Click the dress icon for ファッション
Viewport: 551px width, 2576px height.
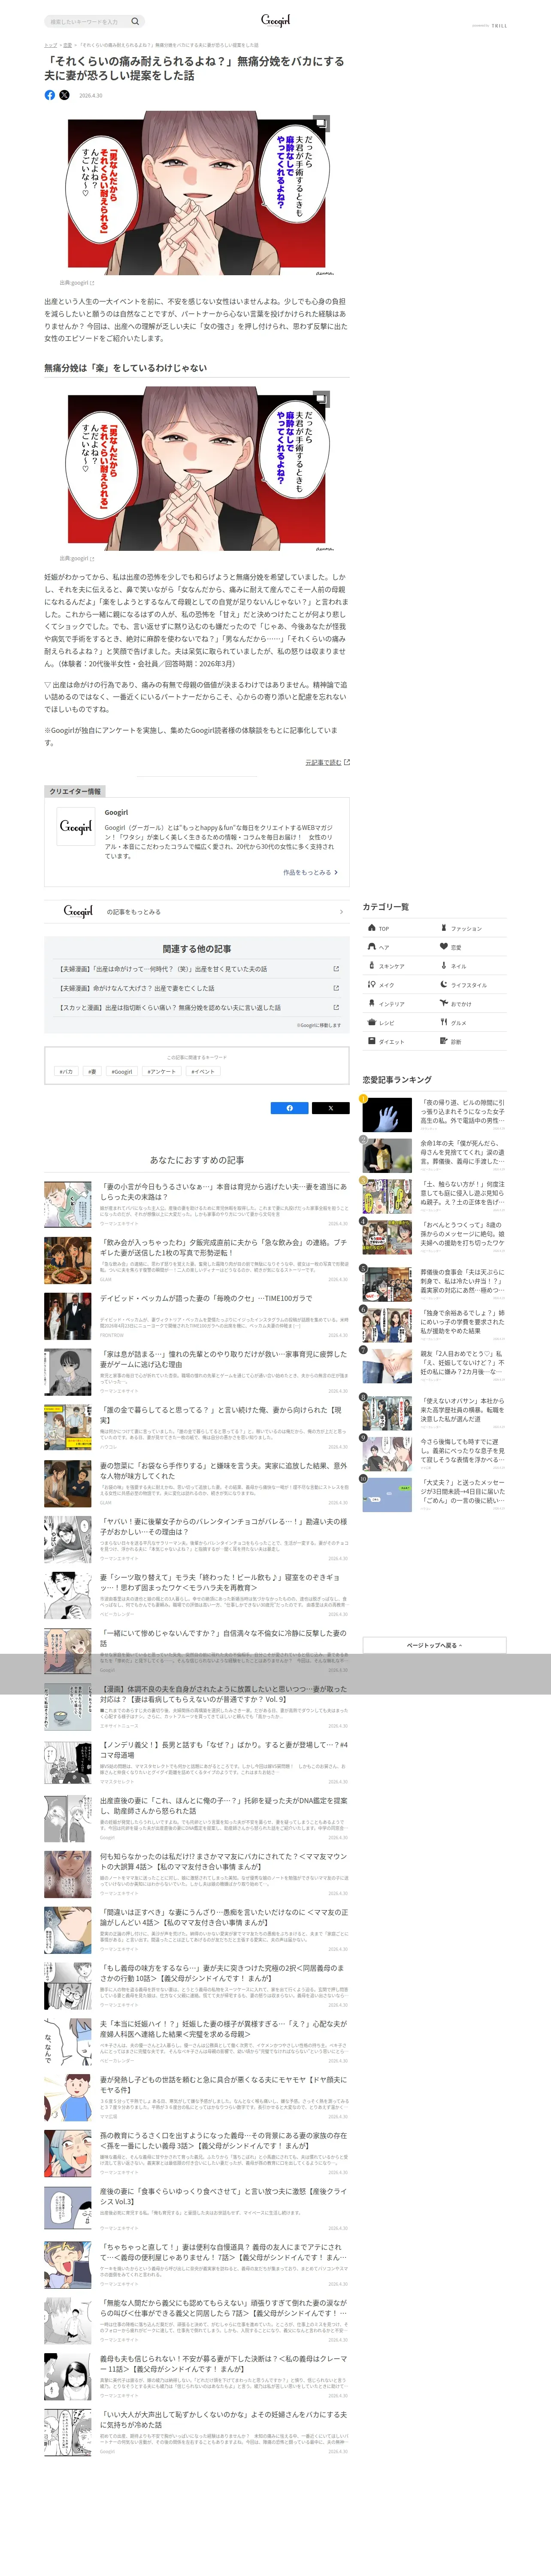444,928
